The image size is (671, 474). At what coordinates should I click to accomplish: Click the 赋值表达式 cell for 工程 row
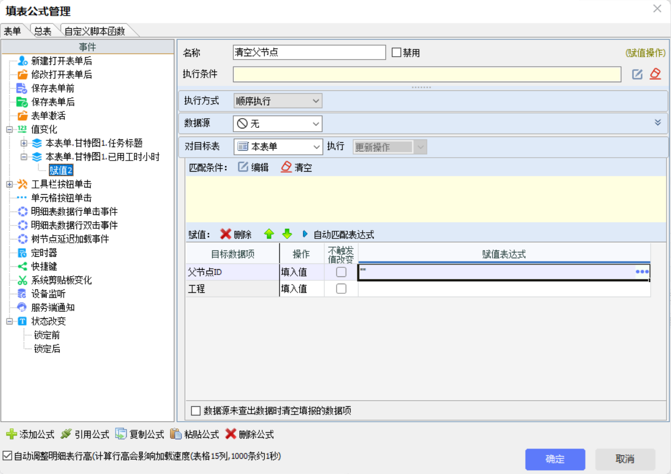pos(504,288)
